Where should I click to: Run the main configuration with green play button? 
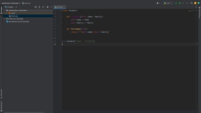(x=176, y=3)
